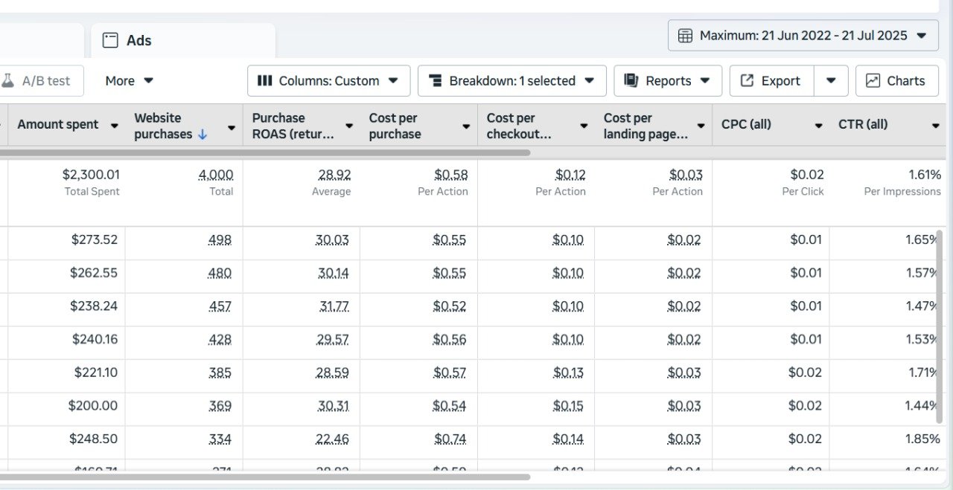The height and width of the screenshot is (490, 953).
Task: Click the Export arrow icon
Action: coord(747,81)
